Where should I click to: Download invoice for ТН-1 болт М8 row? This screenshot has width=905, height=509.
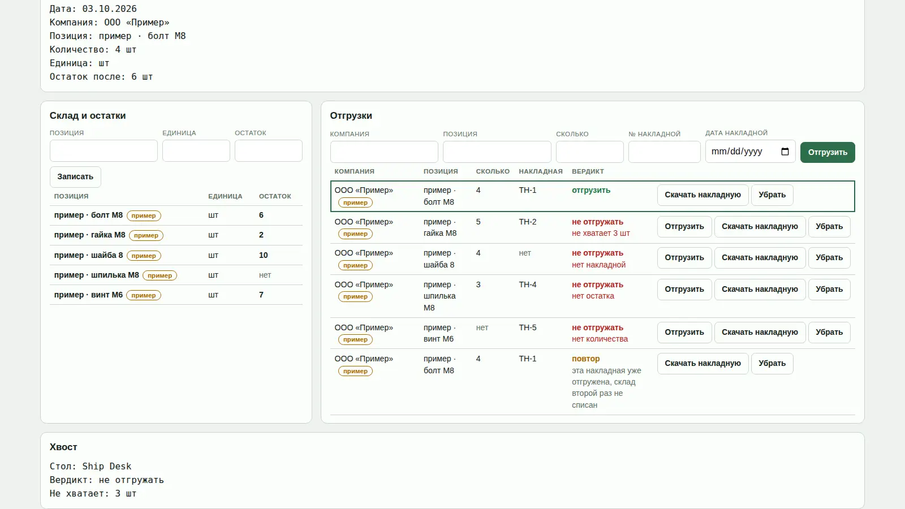(x=703, y=195)
